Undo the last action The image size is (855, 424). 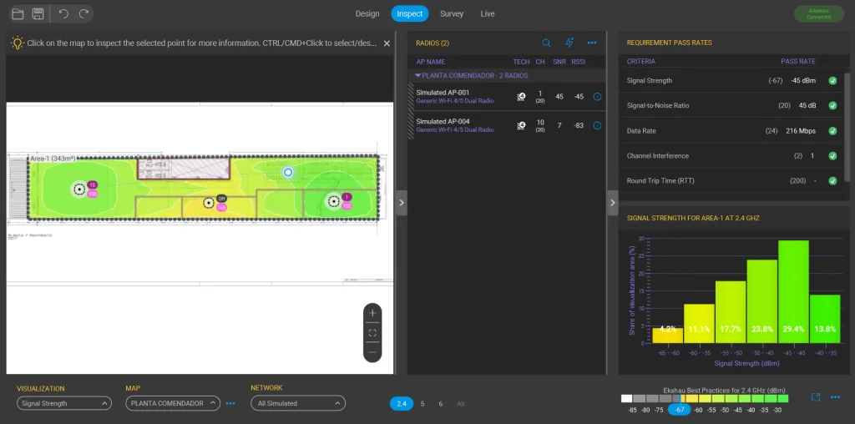(63, 14)
